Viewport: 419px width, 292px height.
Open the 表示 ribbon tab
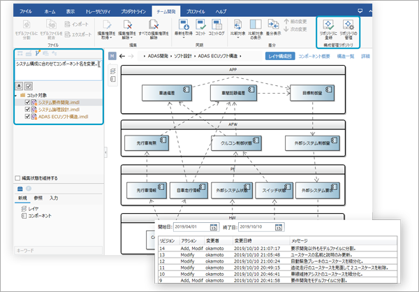coord(71,11)
